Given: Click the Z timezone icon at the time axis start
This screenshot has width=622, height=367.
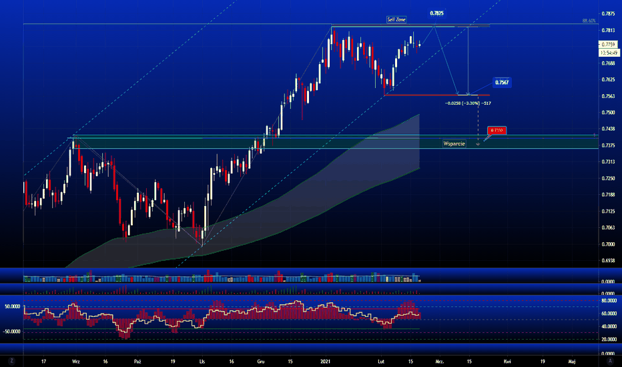Looking at the screenshot, I should click(x=12, y=361).
